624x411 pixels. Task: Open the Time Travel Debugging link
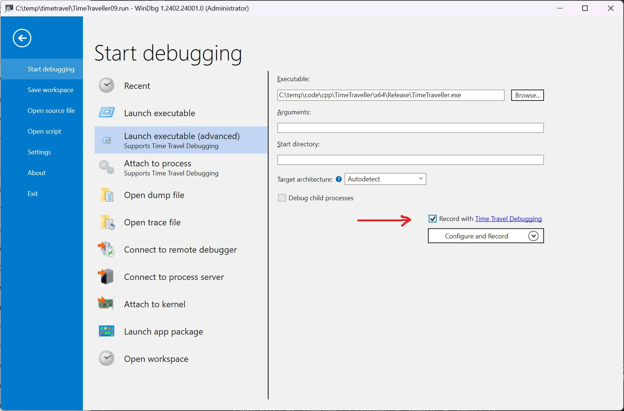[x=508, y=218]
